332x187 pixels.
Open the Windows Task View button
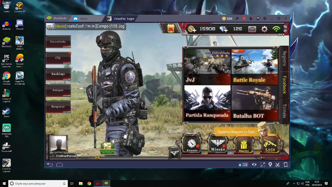click(x=72, y=183)
